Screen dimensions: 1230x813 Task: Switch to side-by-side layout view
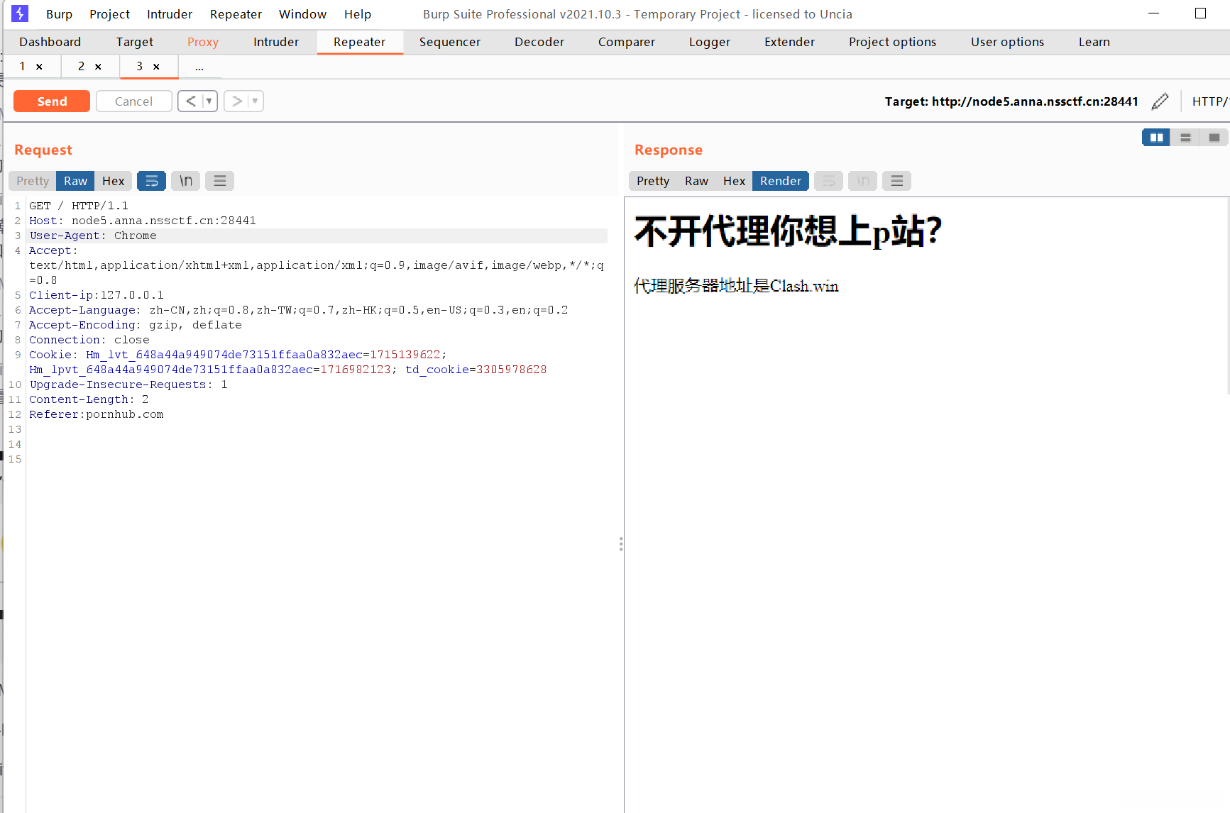(x=1156, y=137)
